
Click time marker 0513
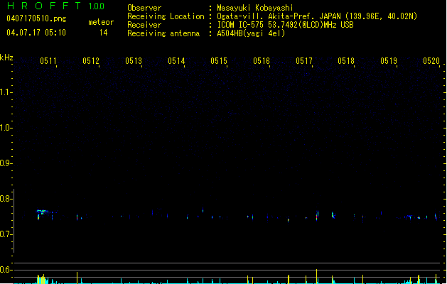pos(134,61)
